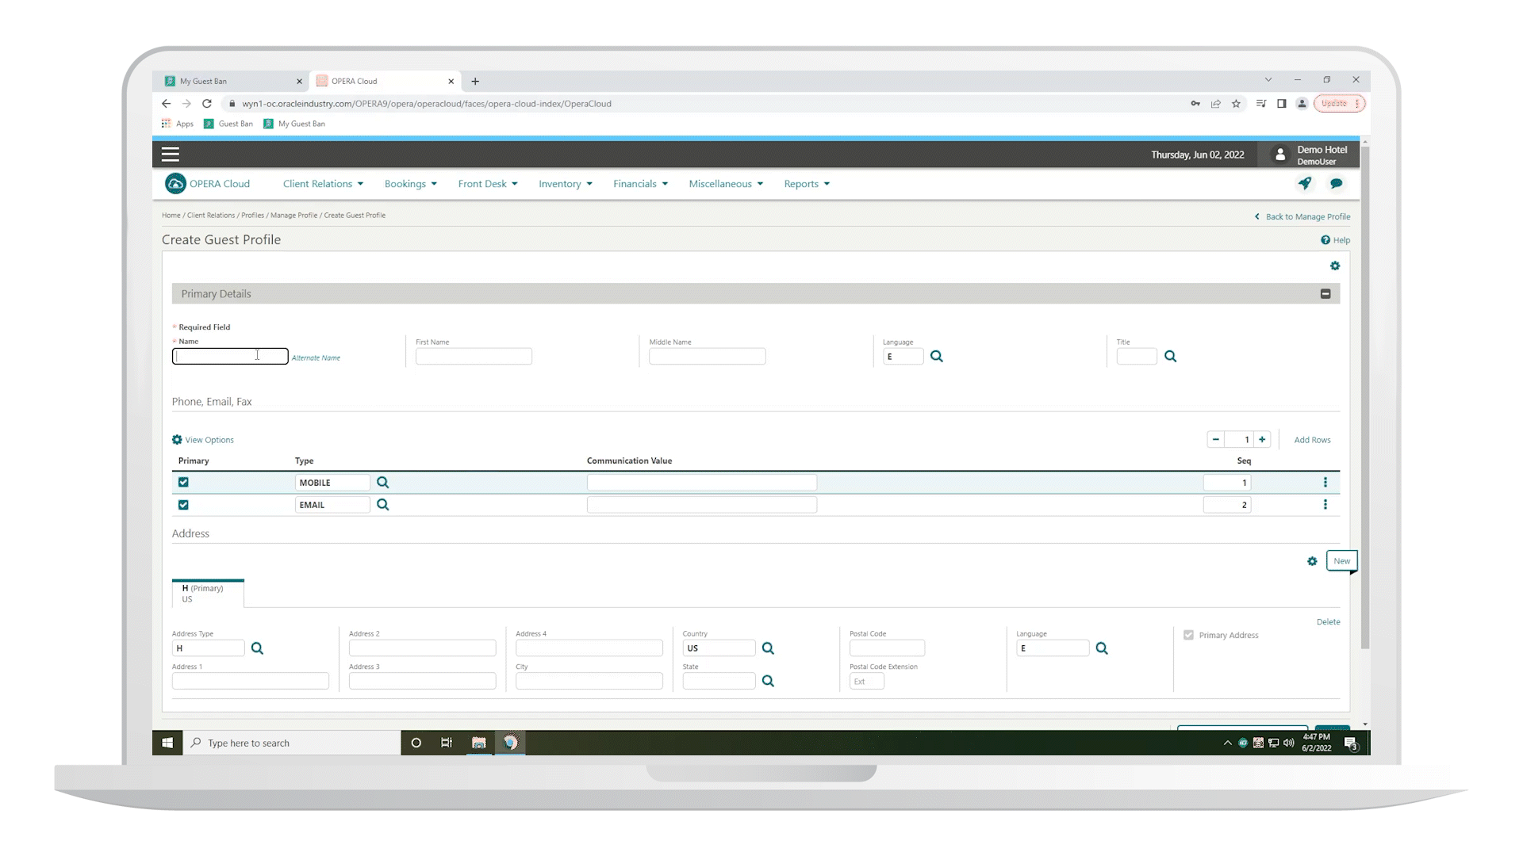The height and width of the screenshot is (856, 1523).
Task: Focus the Middle Name field
Action: click(x=708, y=357)
